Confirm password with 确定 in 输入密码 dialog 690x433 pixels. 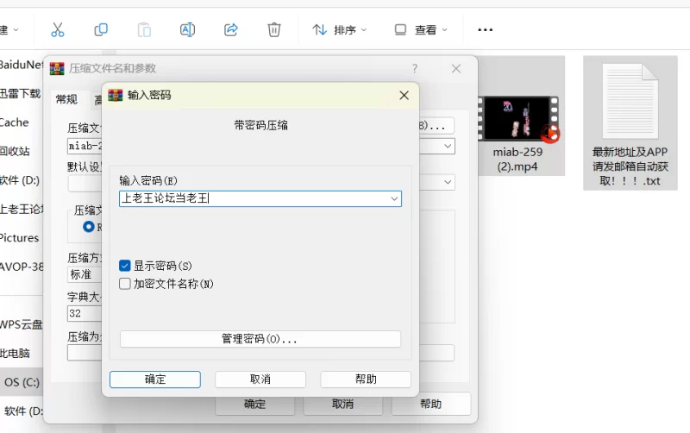coord(155,380)
